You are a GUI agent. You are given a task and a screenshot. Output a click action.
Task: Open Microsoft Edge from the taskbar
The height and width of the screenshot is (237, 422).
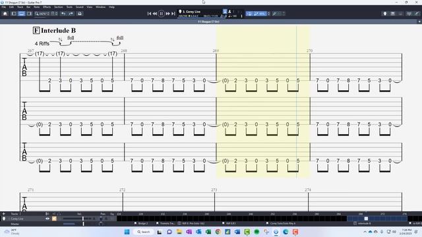[x=286, y=232]
